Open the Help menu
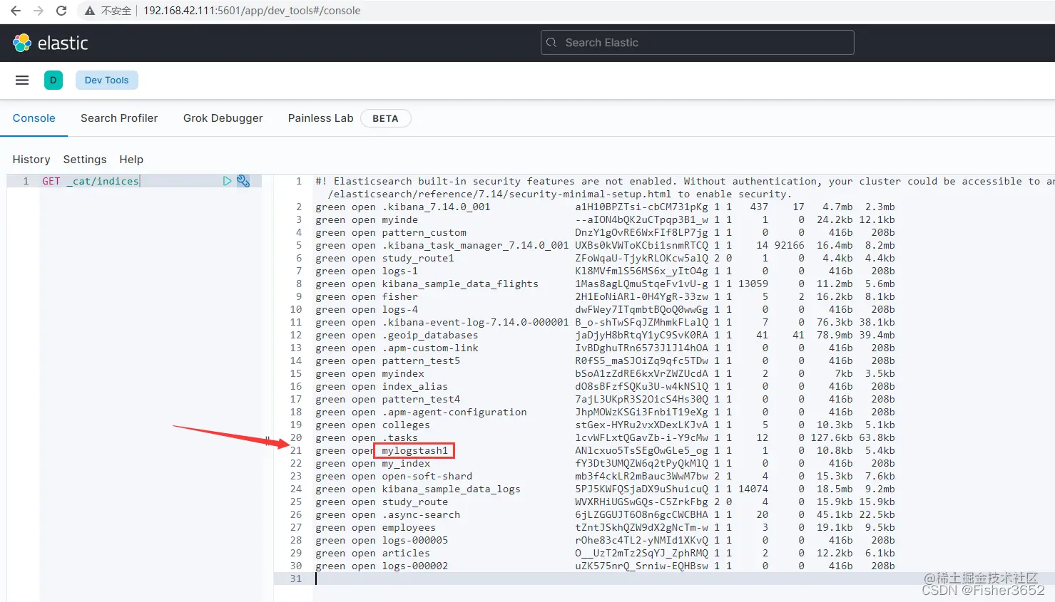Viewport: 1055px width, 602px height. pos(131,160)
